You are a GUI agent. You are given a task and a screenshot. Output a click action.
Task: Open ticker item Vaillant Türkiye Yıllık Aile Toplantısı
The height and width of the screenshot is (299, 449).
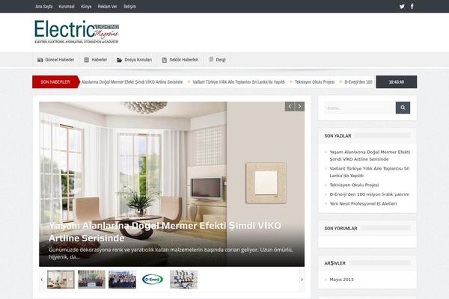[239, 81]
